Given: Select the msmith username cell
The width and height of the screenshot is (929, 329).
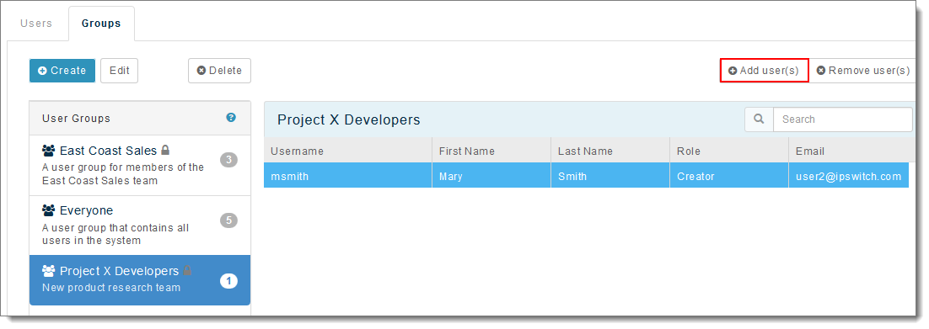Looking at the screenshot, I should coord(348,176).
